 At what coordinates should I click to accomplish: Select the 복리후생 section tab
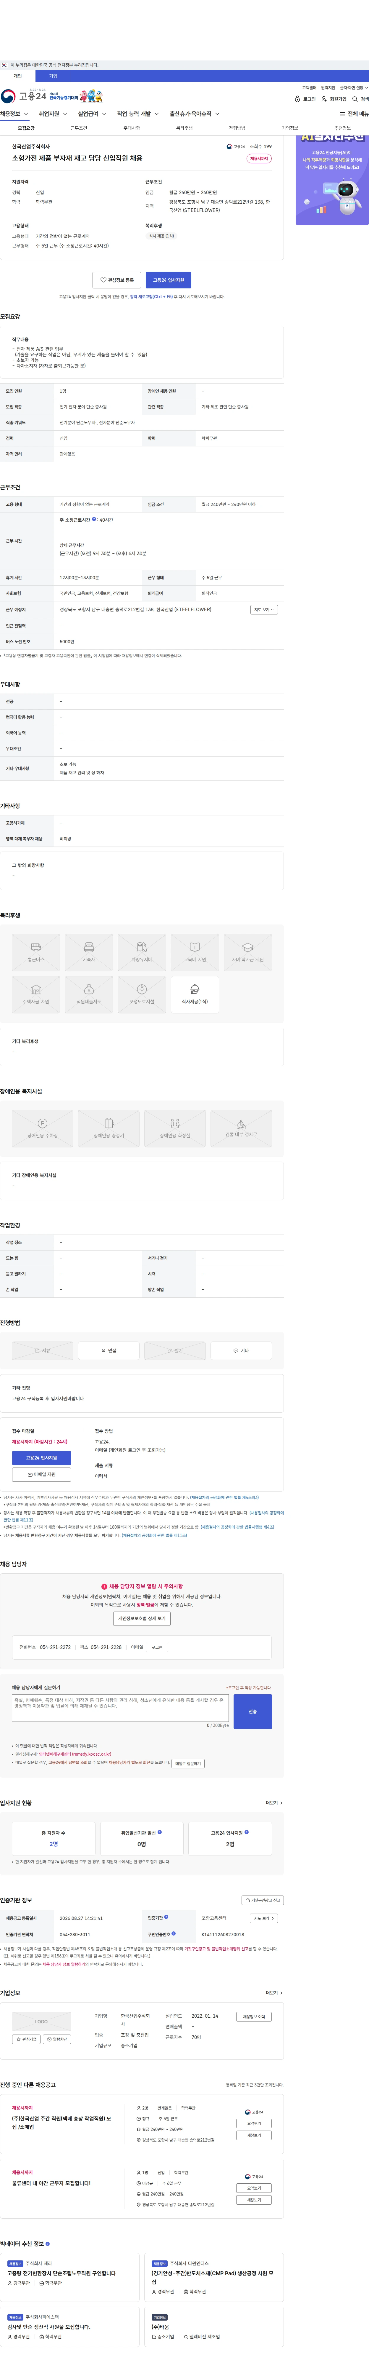pyautogui.click(x=184, y=128)
